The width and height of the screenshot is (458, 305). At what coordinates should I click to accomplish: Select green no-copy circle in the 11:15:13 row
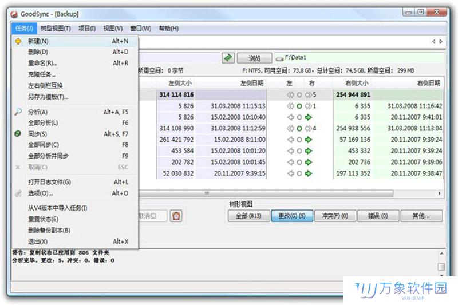(299, 106)
